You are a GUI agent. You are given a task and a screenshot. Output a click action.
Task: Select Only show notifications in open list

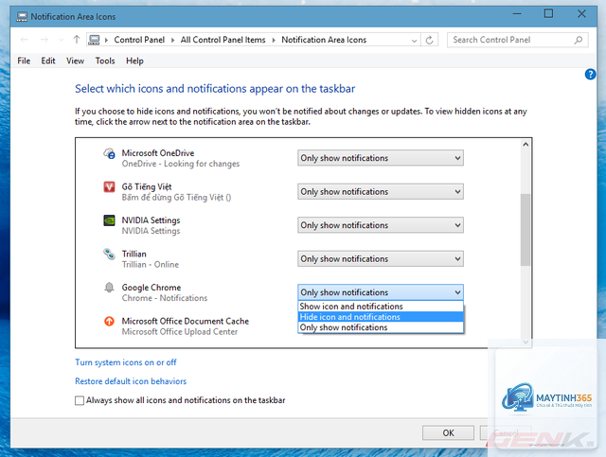tap(381, 327)
